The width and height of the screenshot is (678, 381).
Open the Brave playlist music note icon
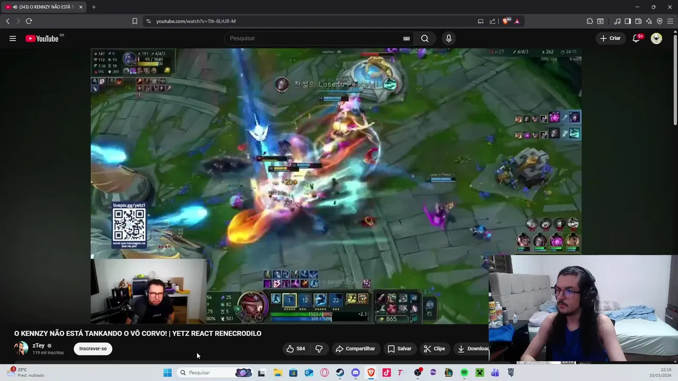click(617, 21)
